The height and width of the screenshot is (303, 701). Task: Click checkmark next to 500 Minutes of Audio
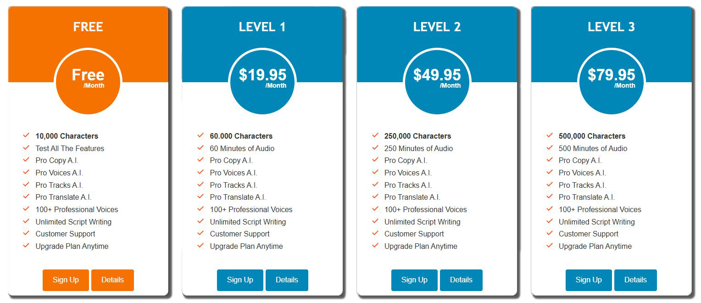click(550, 148)
